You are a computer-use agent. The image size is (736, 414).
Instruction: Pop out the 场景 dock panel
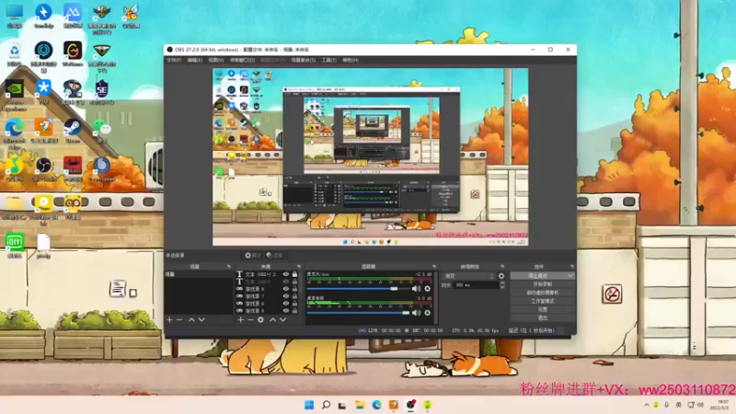(x=228, y=267)
